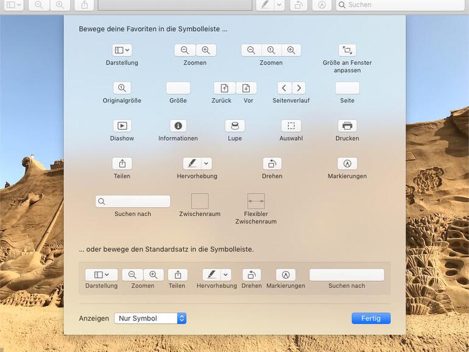Click the Markierungen icon in favorites
Image resolution: width=469 pixels, height=352 pixels.
347,164
